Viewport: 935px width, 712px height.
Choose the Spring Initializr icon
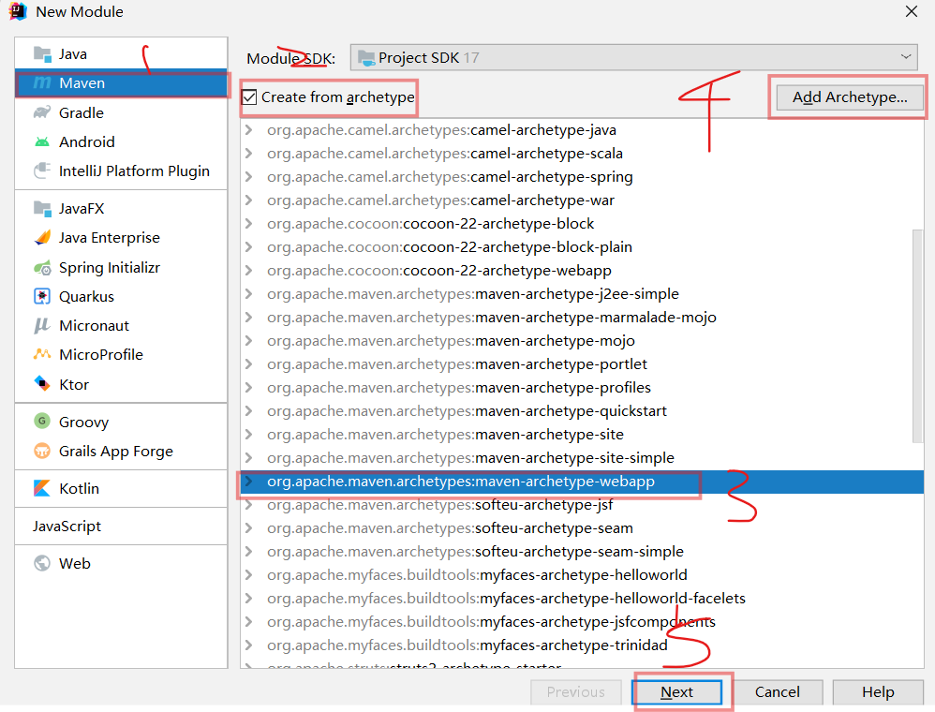click(x=42, y=268)
